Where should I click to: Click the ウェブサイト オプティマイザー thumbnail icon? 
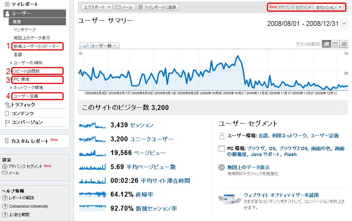230,199
